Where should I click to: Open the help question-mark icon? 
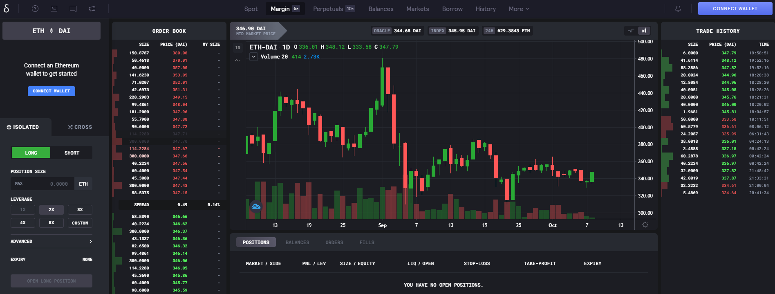click(35, 9)
